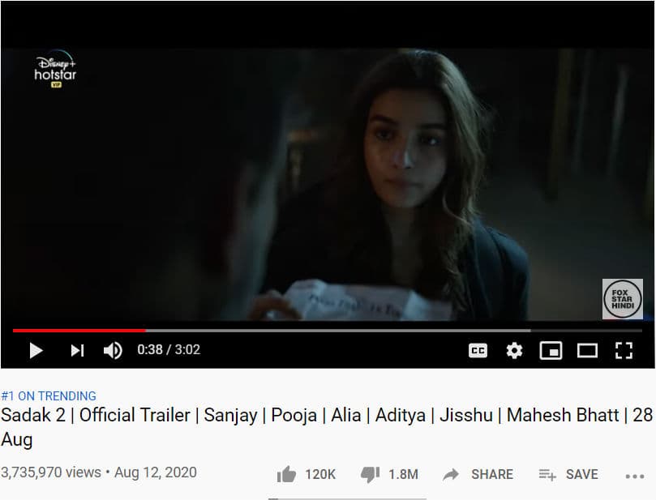Toggle closed captions CC button

click(478, 350)
